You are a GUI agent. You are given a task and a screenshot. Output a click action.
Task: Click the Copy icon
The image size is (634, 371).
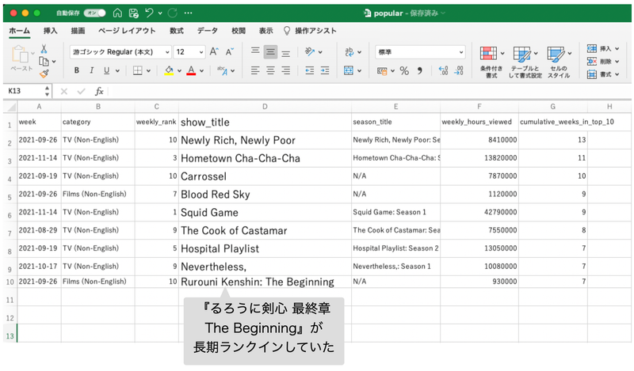pyautogui.click(x=44, y=62)
